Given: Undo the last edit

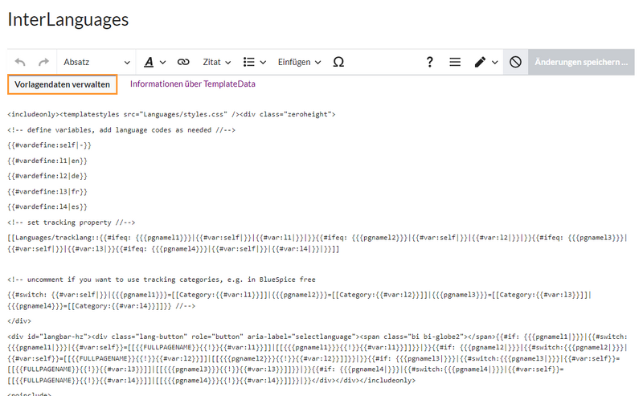Looking at the screenshot, I should pos(20,63).
